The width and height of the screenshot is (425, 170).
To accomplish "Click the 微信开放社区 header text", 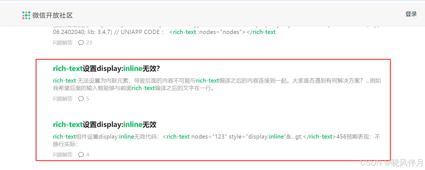I will click(52, 15).
